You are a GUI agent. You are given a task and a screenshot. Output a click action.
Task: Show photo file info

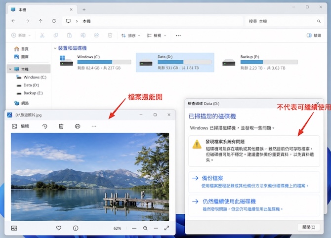coord(76,228)
